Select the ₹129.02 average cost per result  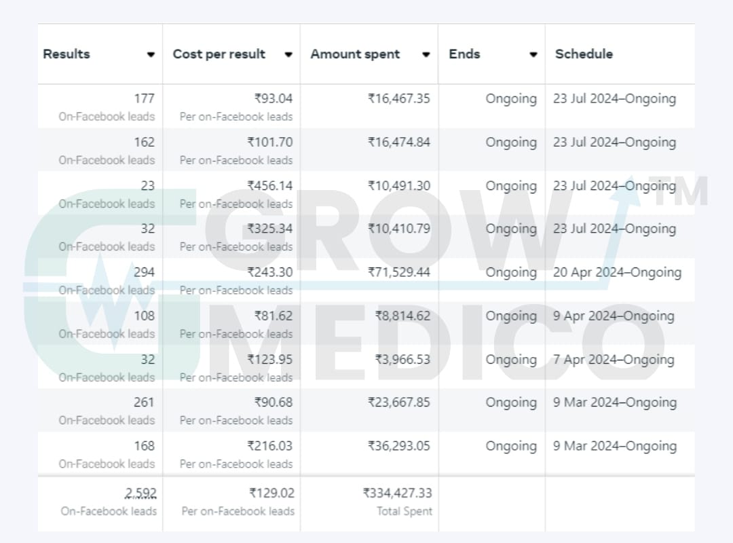[271, 493]
